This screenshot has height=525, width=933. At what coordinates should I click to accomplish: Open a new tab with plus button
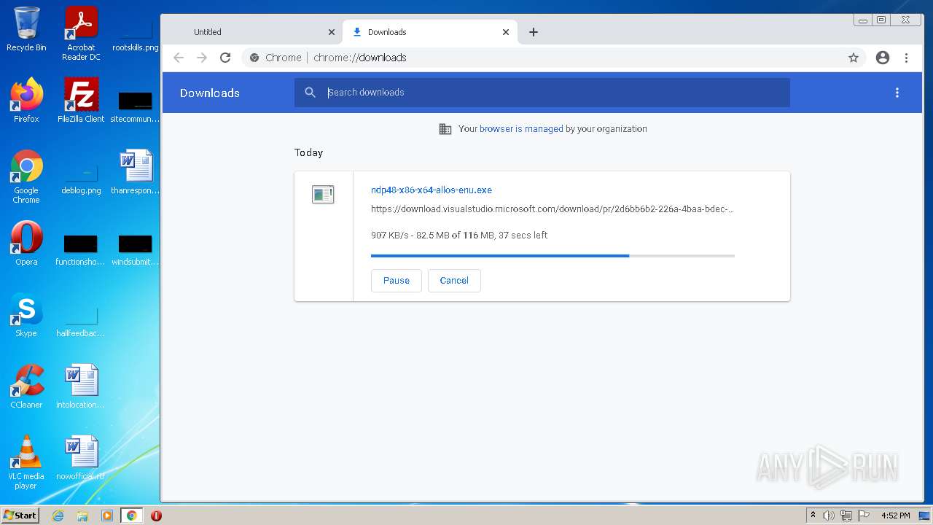coord(534,32)
